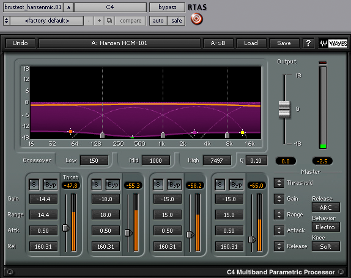This screenshot has height=278, width=351.
Task: Select the orange low band marker on graph
Action: tap(70, 131)
